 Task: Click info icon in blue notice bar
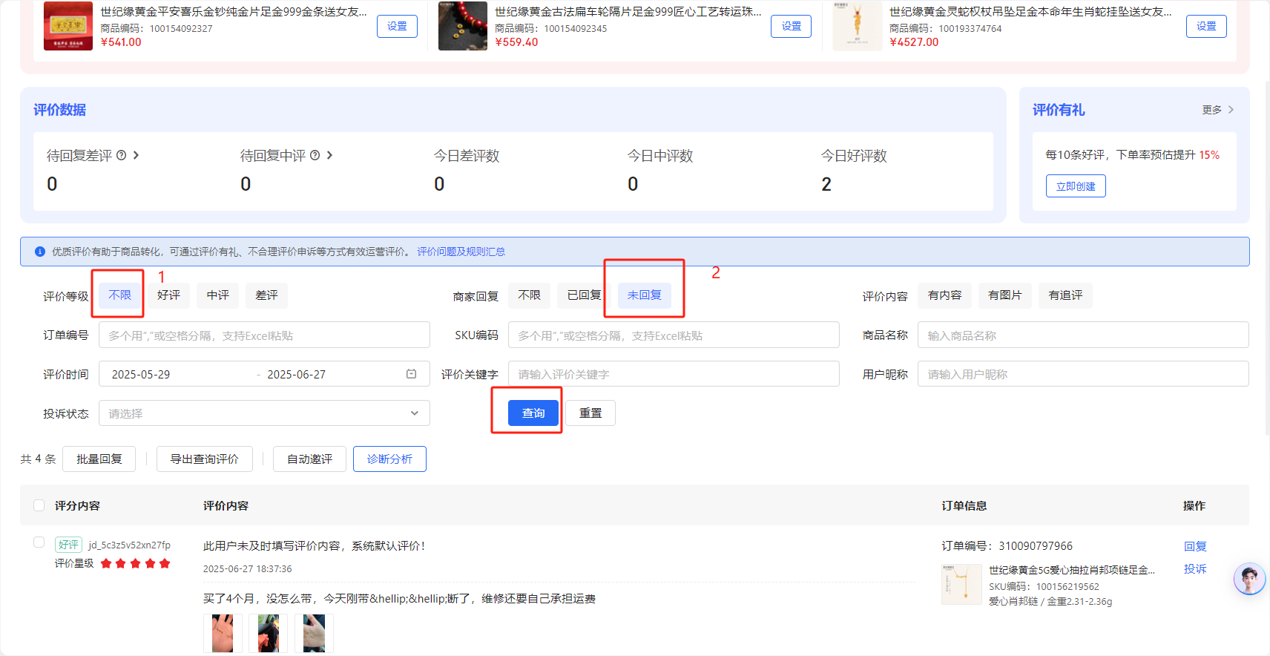(x=40, y=252)
